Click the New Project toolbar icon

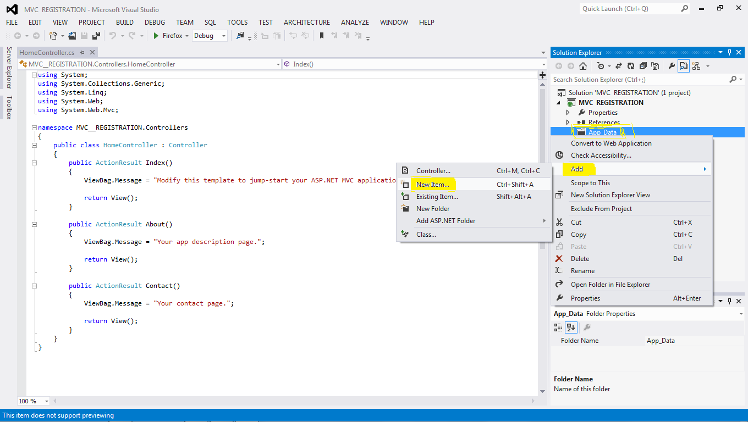(53, 36)
